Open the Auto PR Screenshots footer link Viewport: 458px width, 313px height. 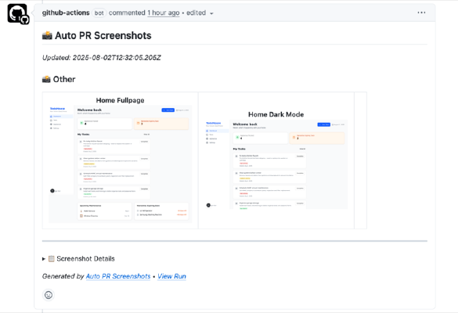click(118, 276)
